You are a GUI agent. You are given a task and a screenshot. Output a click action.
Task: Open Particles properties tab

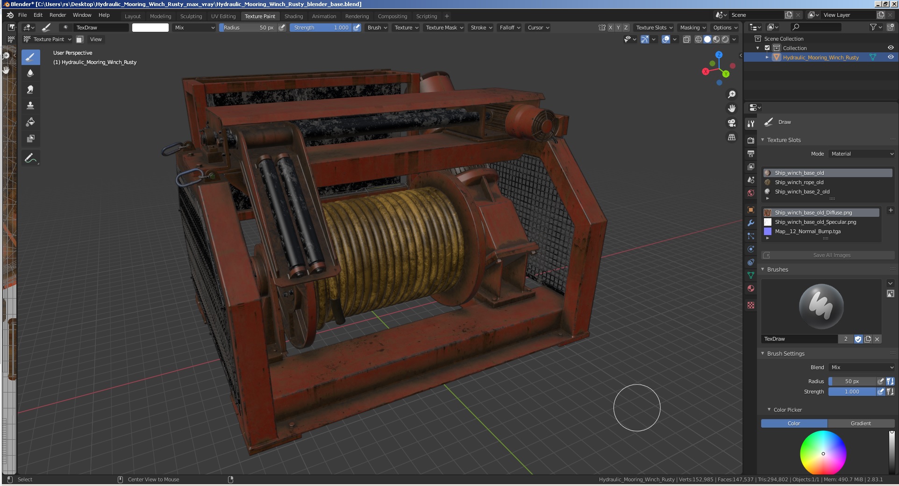pos(751,236)
